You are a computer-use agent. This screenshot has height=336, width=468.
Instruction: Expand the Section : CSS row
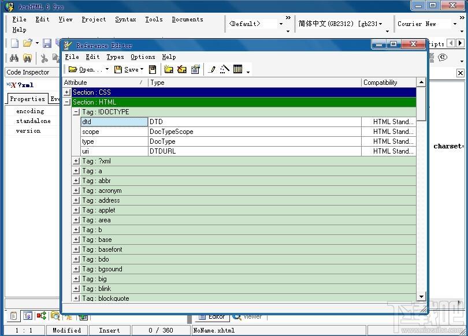tap(67, 92)
